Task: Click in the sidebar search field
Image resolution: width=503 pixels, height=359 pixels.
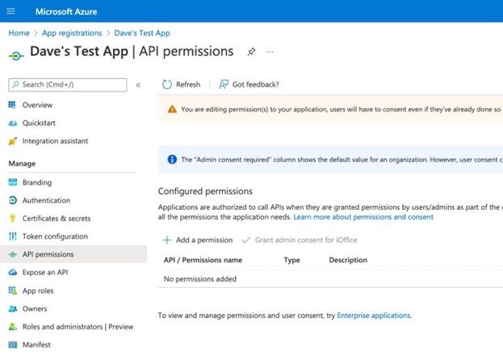Action: pos(71,85)
